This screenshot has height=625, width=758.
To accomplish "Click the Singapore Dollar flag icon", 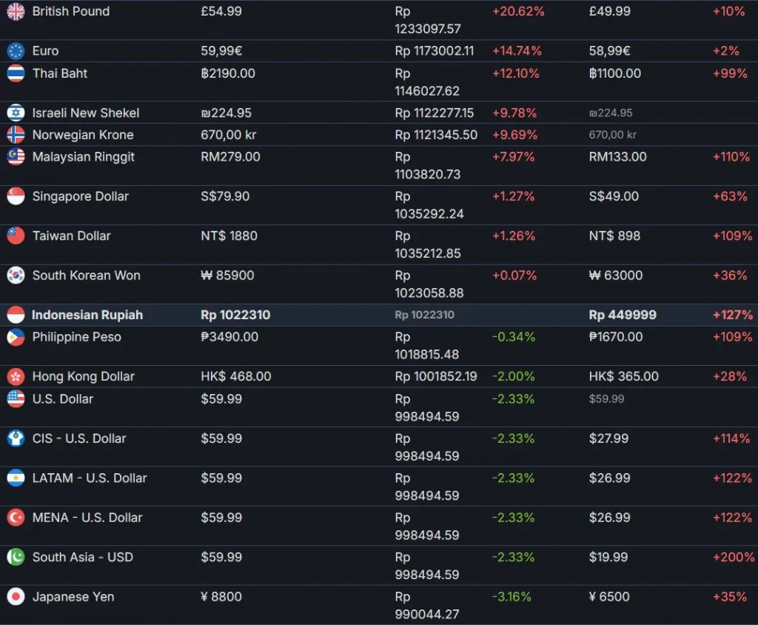I will pos(16,196).
